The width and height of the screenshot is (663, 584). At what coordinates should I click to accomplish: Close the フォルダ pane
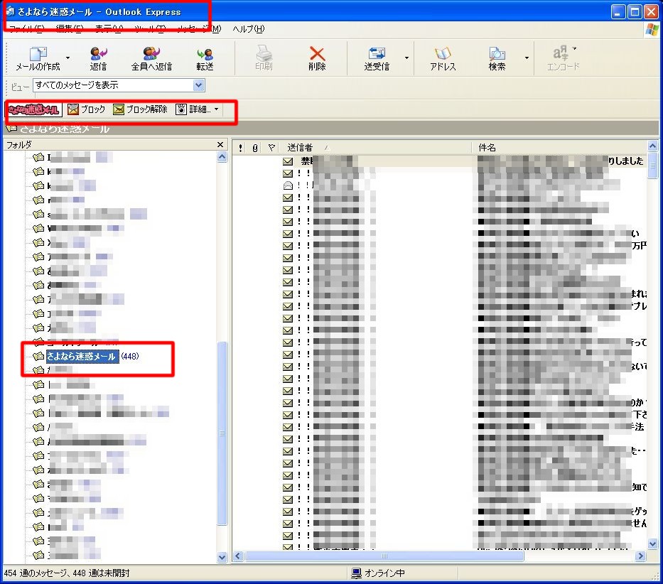click(220, 145)
